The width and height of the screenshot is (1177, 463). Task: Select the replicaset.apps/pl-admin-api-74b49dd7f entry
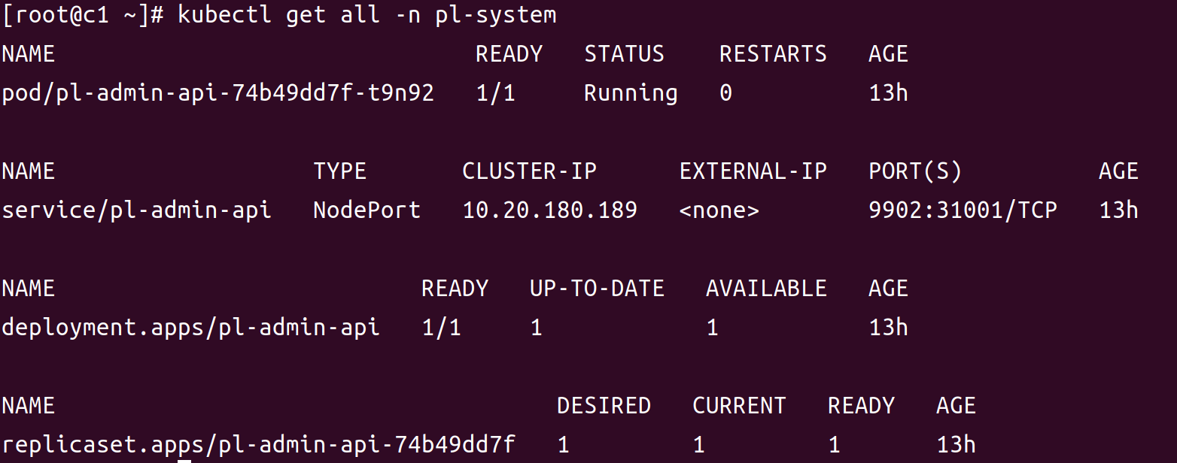(258, 445)
